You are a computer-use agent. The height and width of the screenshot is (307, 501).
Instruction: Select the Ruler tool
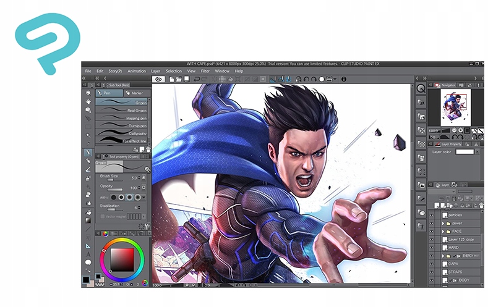88,245
